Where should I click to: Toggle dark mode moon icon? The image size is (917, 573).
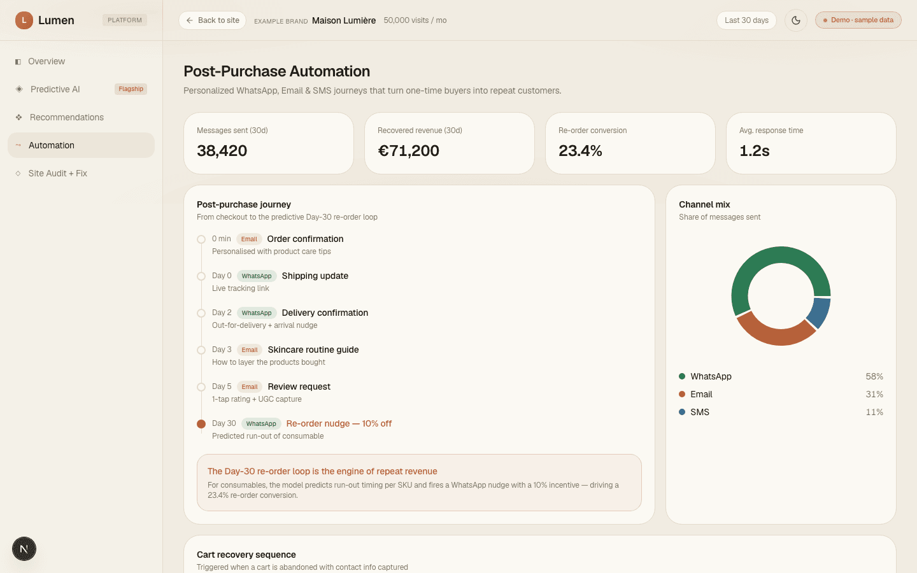click(796, 20)
